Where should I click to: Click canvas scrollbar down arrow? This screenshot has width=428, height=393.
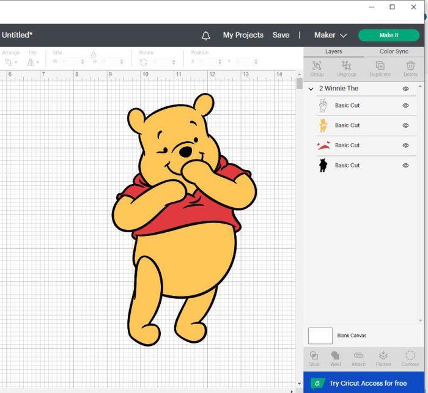[x=300, y=383]
